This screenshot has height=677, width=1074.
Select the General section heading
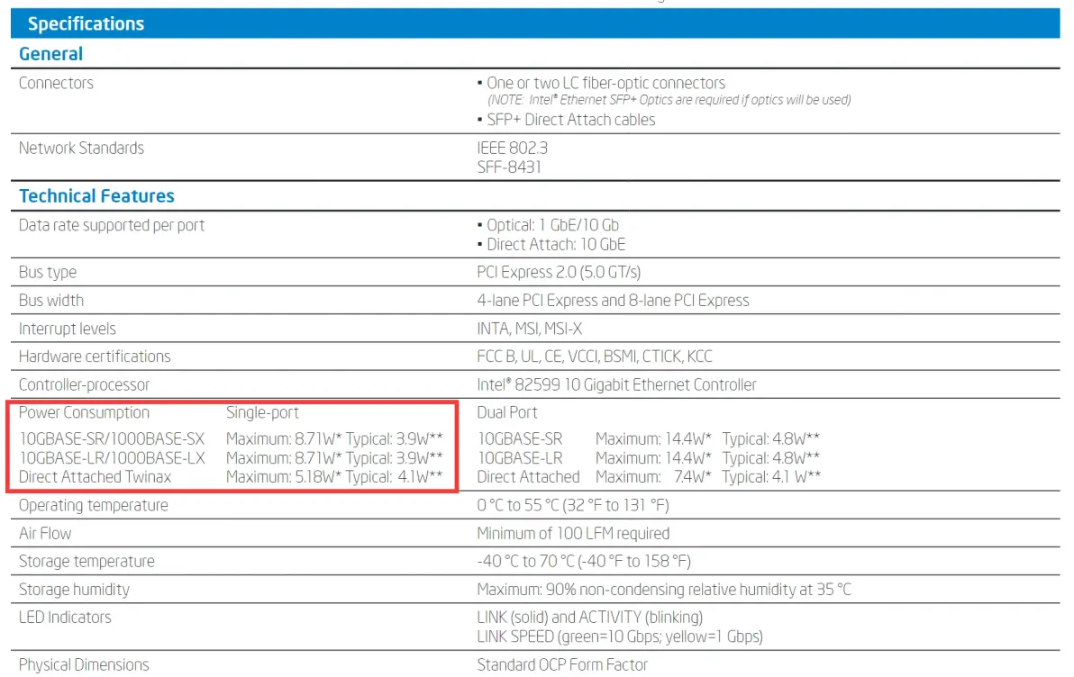click(x=51, y=54)
